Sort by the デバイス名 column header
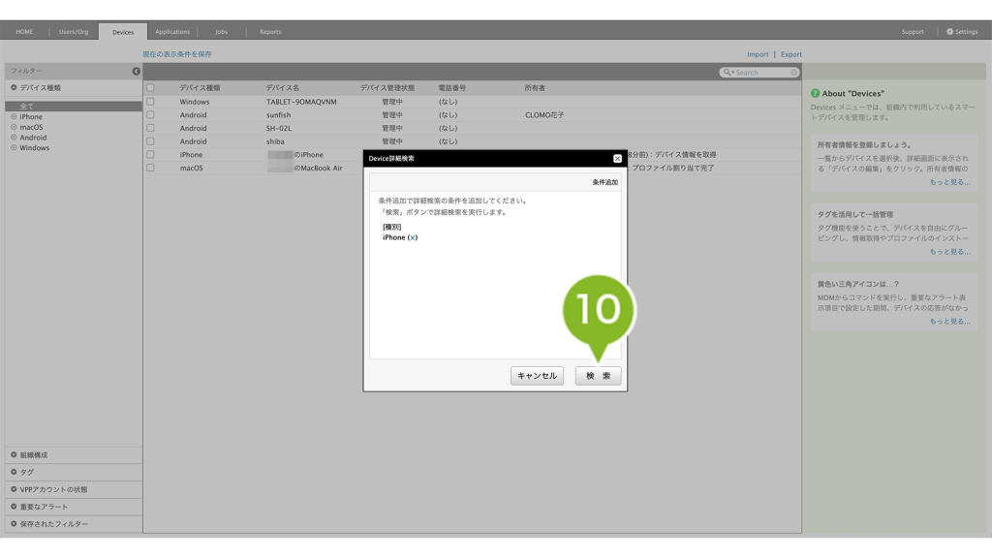 click(283, 88)
